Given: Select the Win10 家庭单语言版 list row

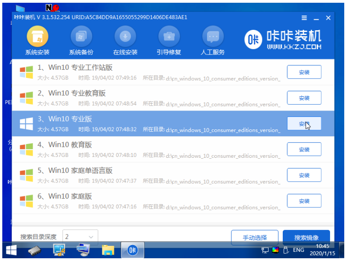Looking at the screenshot, I should pyautogui.click(x=173, y=175).
